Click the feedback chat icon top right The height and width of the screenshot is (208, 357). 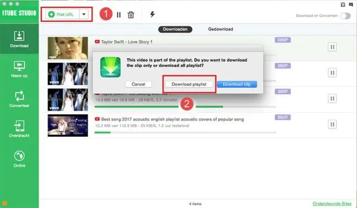[351, 4]
